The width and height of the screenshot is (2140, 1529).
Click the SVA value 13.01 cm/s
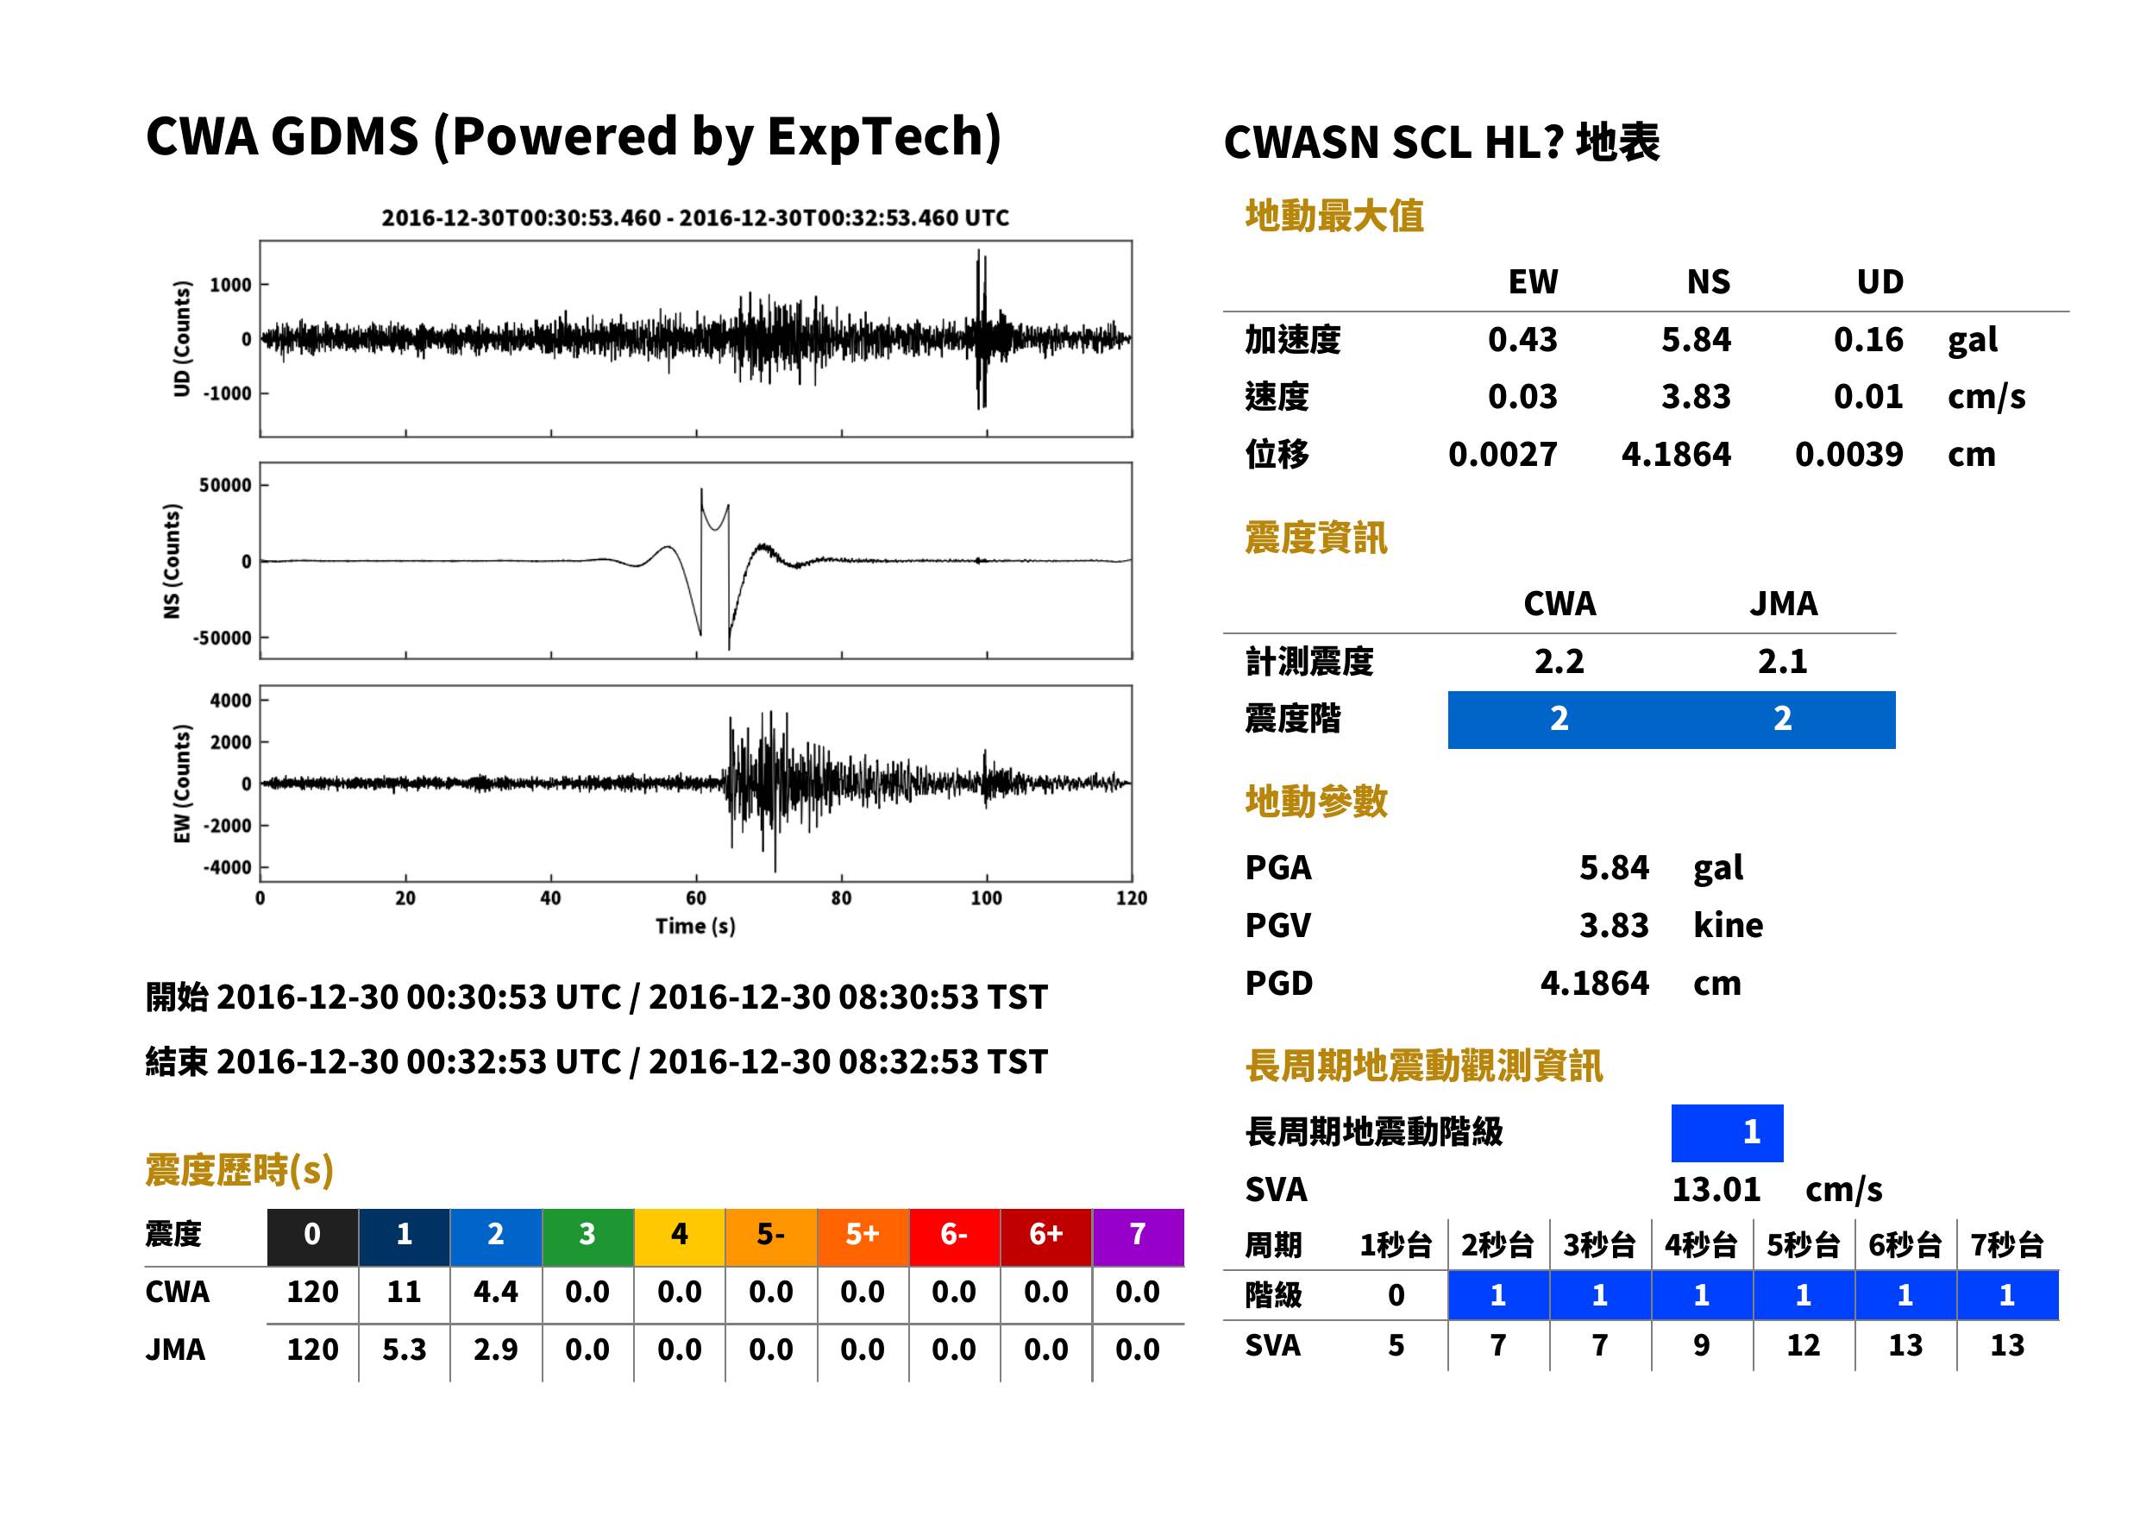(1777, 1190)
